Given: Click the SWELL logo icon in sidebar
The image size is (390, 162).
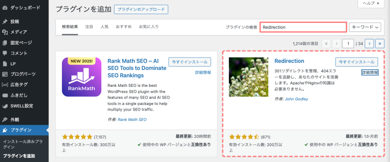Looking at the screenshot, I should (5, 106).
